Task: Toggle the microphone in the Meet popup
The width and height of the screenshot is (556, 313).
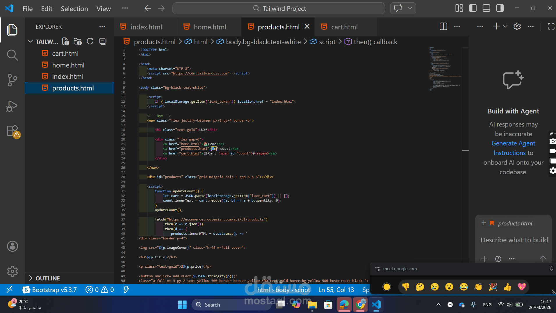Action: tap(551, 269)
